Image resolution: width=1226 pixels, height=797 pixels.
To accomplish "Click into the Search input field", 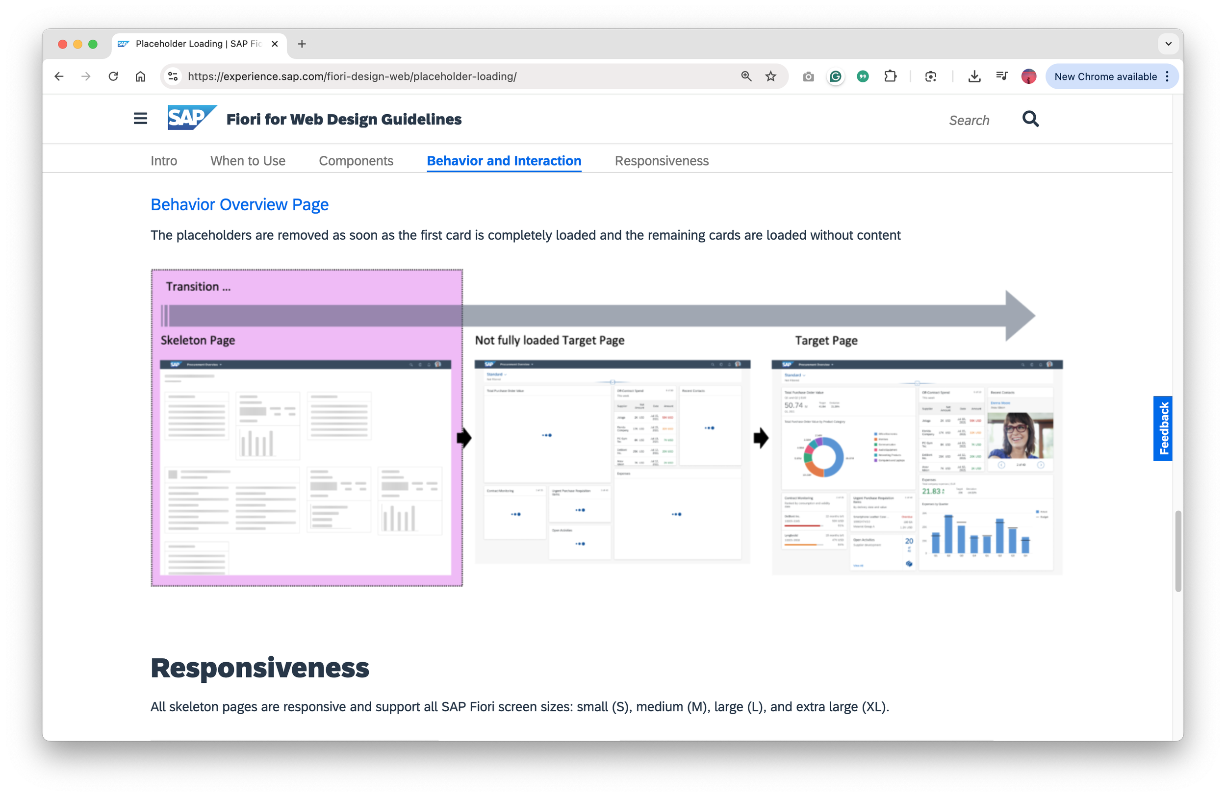I will (x=969, y=120).
